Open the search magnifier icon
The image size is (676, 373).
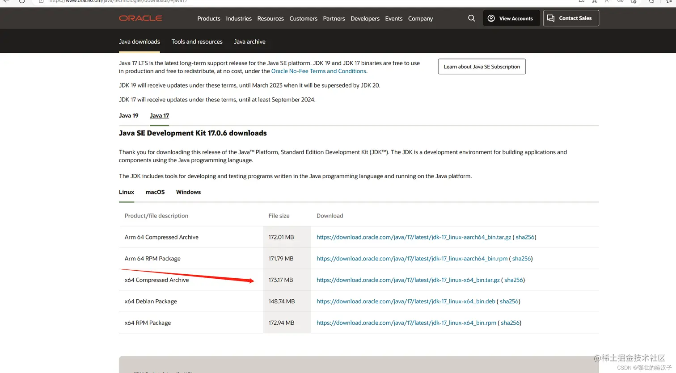[472, 18]
